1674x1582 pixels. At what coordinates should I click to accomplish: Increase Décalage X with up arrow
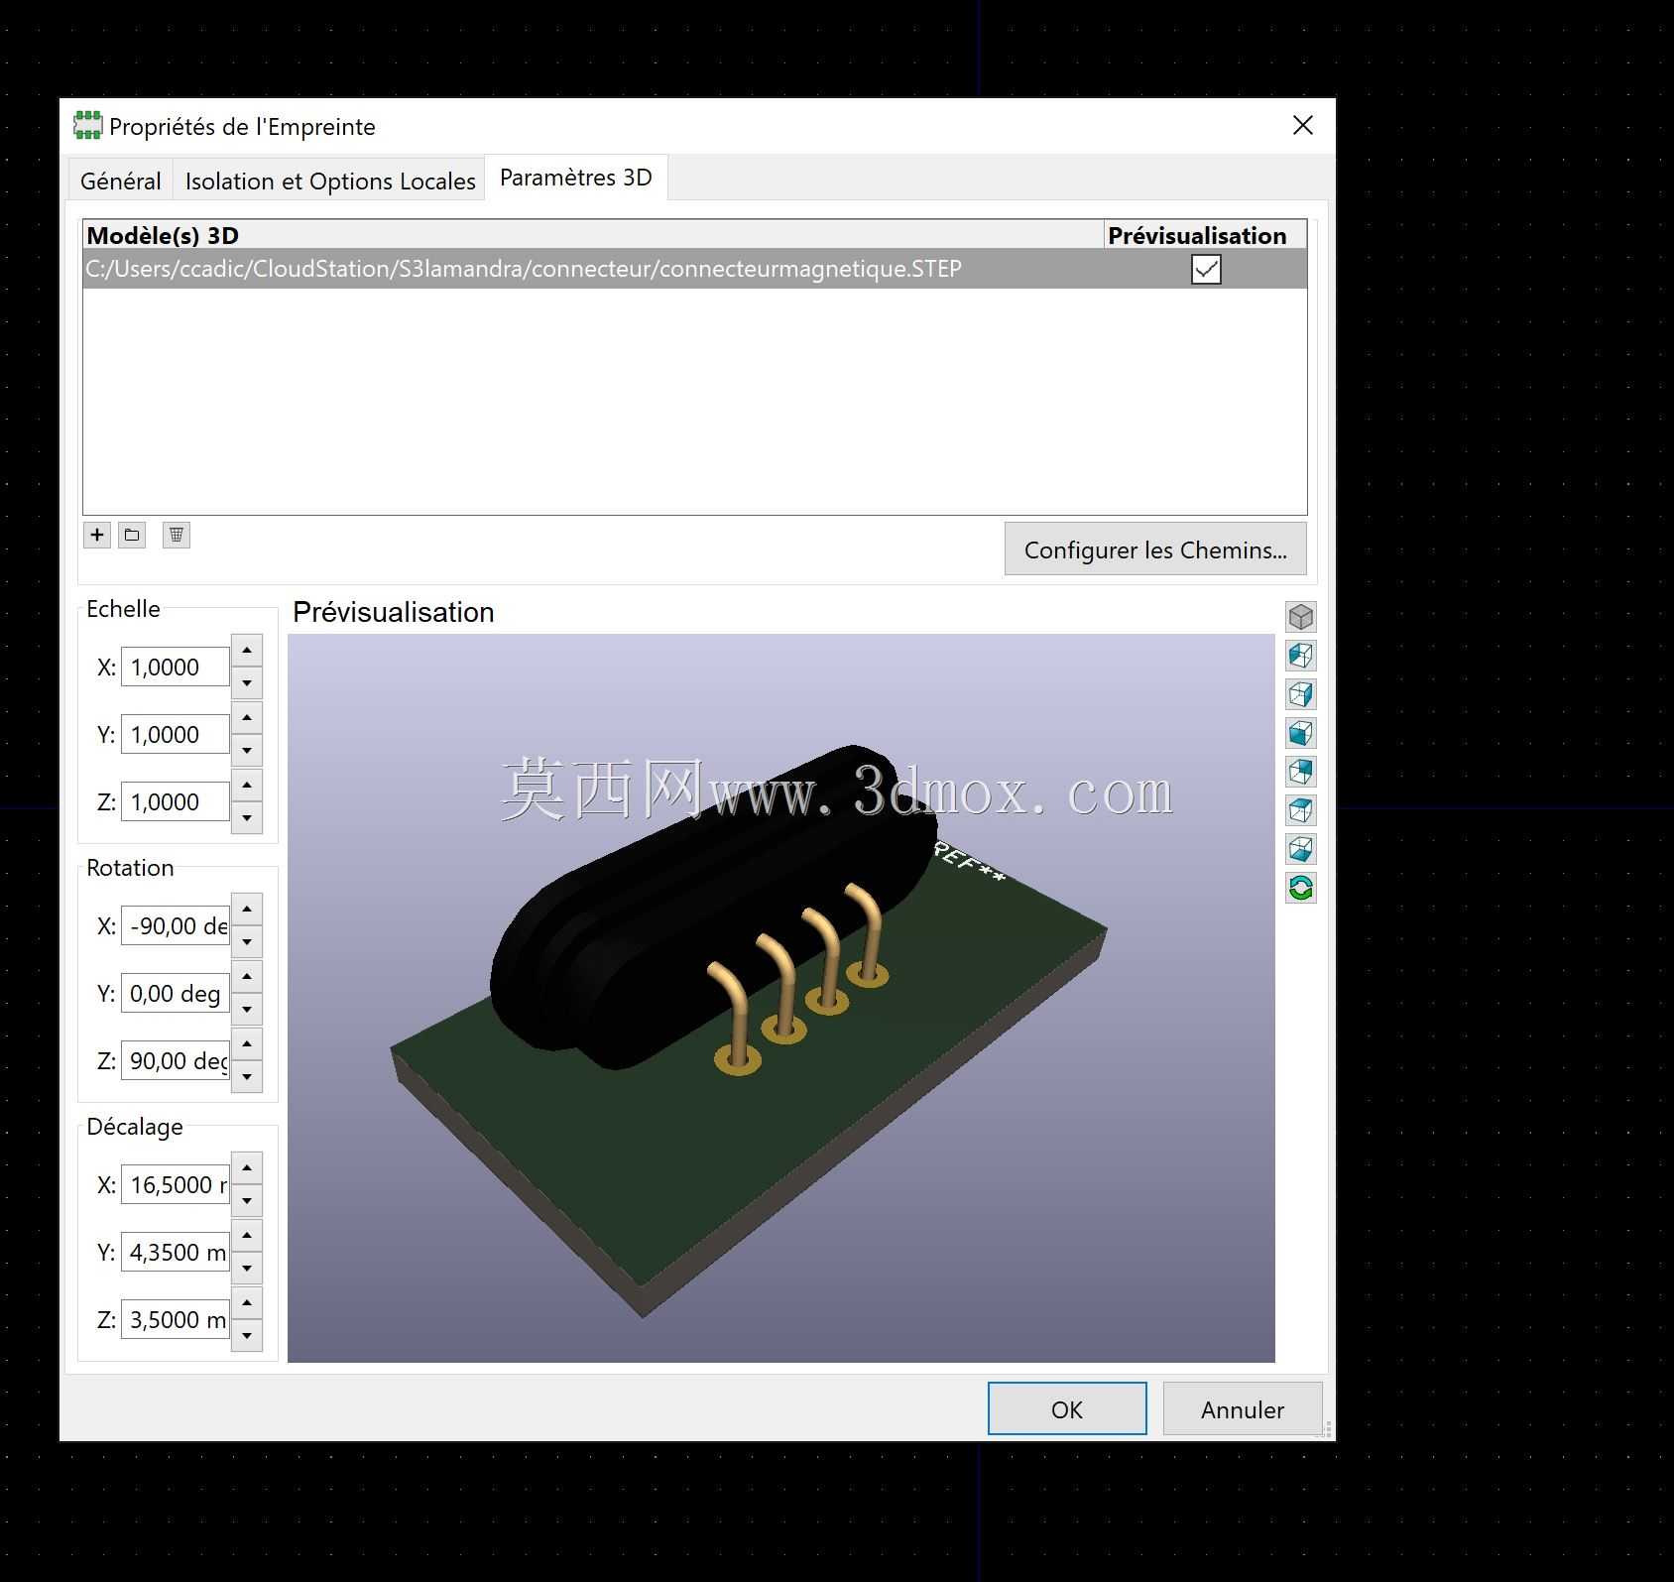coord(247,1168)
